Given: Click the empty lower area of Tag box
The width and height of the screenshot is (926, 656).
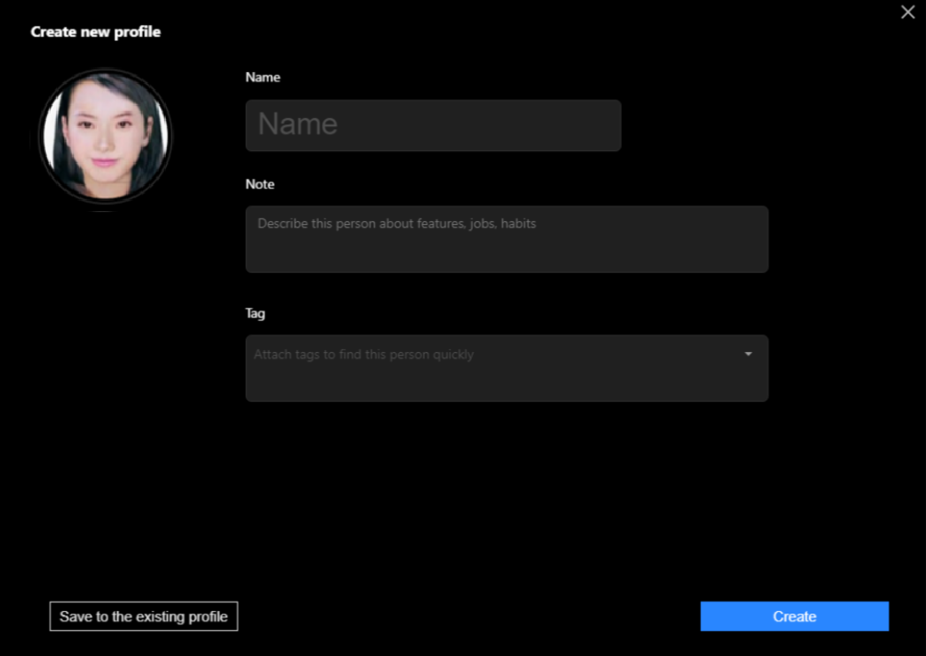Looking at the screenshot, I should (506, 385).
